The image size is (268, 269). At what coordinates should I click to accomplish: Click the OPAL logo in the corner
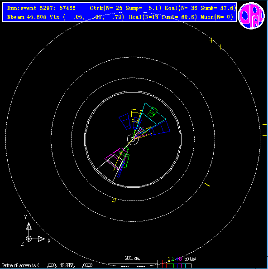pyautogui.click(x=251, y=15)
